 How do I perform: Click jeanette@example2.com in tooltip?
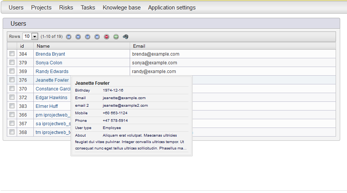pos(125,106)
